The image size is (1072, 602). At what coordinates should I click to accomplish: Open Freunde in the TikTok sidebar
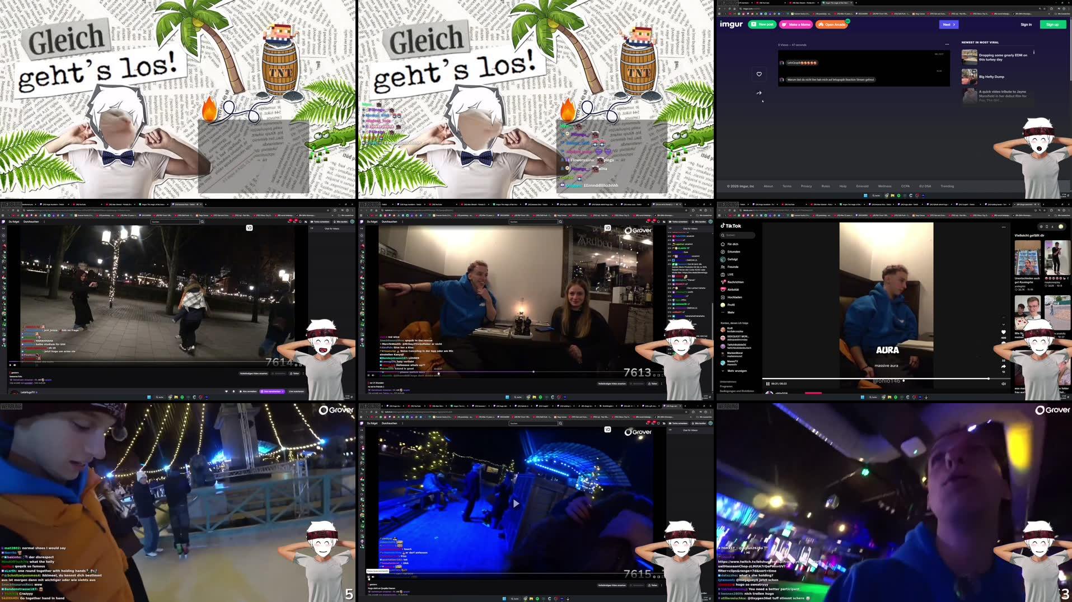pyautogui.click(x=733, y=267)
